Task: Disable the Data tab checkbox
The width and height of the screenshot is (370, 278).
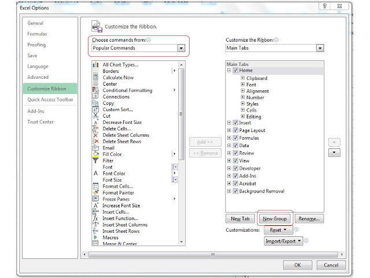Action: pos(235,145)
